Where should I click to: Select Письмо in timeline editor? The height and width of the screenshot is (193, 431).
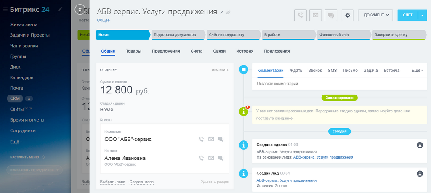click(x=351, y=71)
